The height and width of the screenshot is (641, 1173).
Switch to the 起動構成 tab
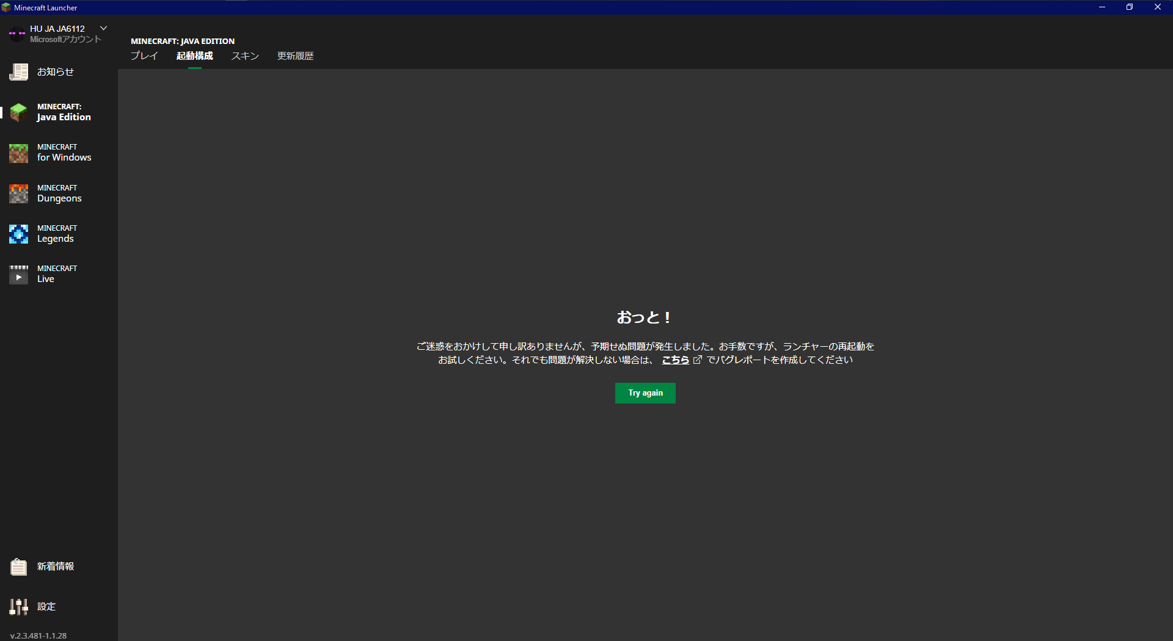coord(195,56)
